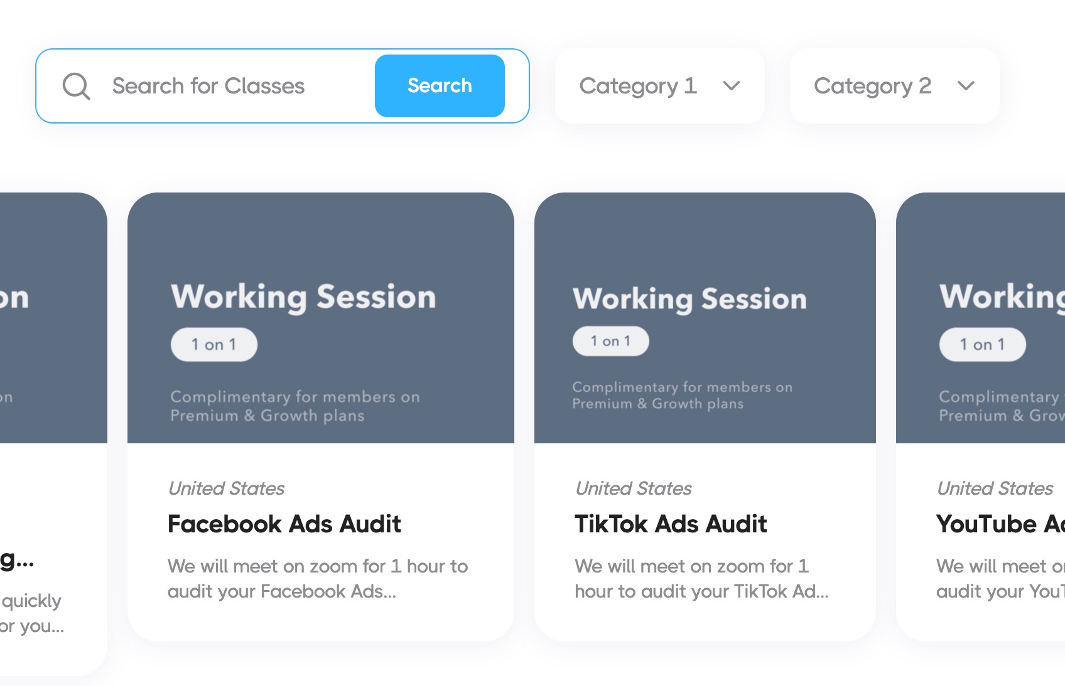Click the Category 1 chevron arrow
This screenshot has height=686, width=1065.
(732, 86)
